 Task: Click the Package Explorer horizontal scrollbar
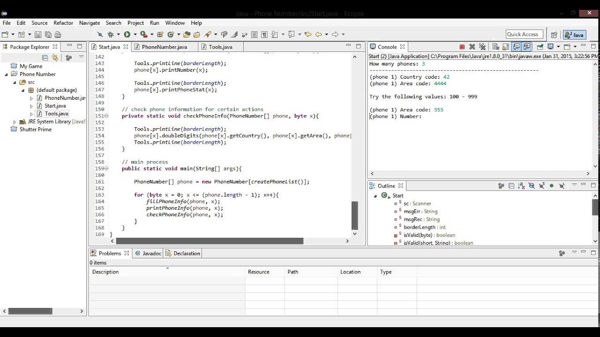coord(30,311)
